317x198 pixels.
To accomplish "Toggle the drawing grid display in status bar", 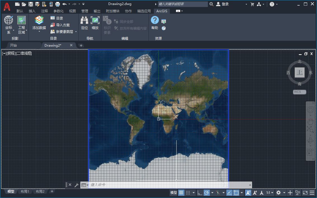I will (181, 193).
